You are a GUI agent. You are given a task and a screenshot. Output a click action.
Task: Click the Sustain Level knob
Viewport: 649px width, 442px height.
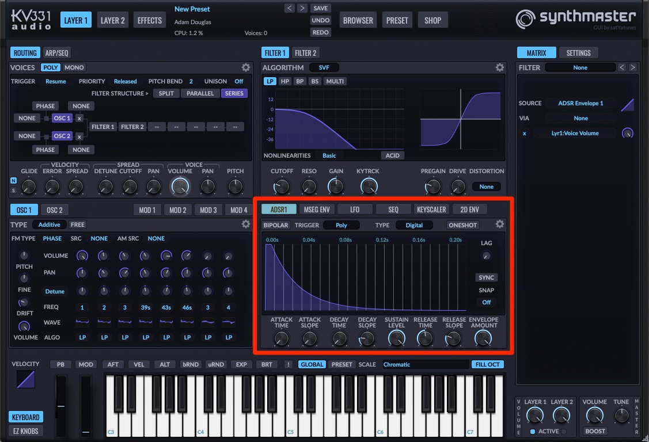pyautogui.click(x=396, y=338)
